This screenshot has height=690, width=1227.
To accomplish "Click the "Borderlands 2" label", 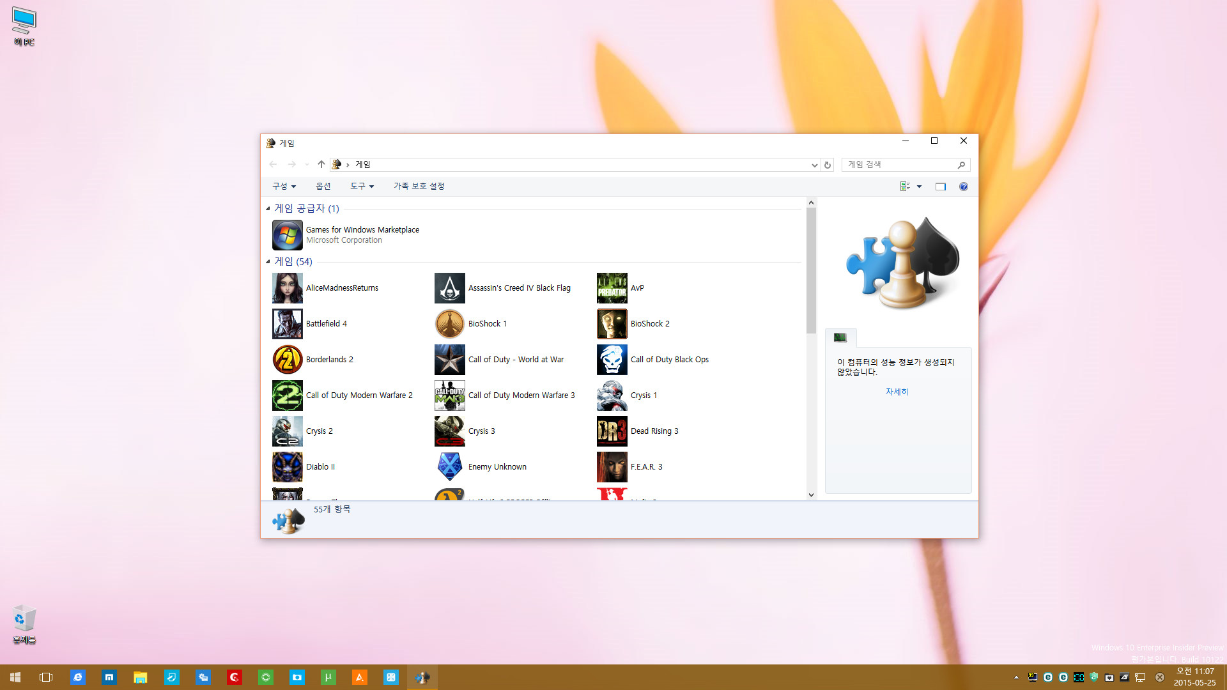I will 329,360.
